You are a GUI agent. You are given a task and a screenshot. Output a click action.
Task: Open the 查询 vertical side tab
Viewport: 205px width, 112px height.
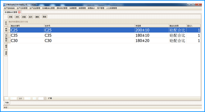(6, 30)
